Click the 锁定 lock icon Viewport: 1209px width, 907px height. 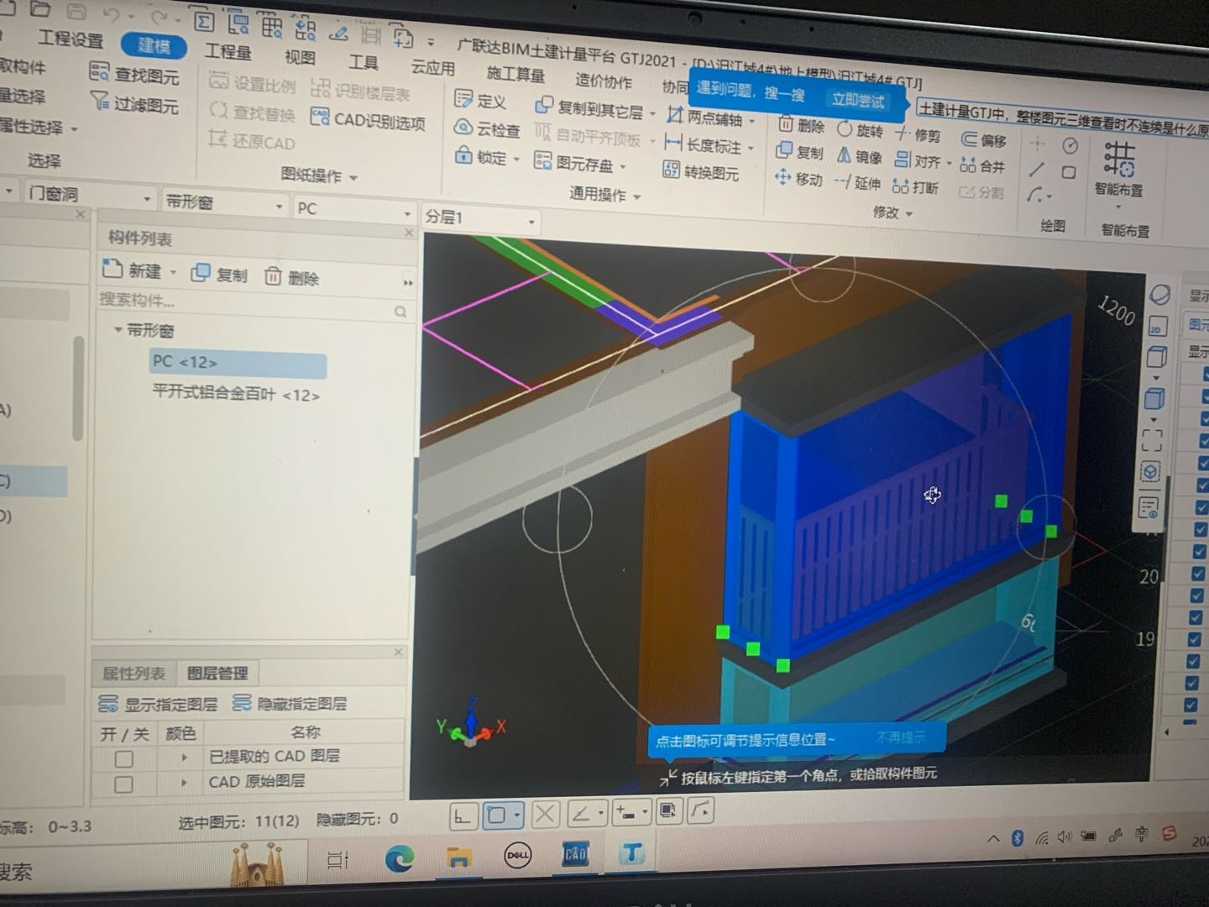click(463, 155)
